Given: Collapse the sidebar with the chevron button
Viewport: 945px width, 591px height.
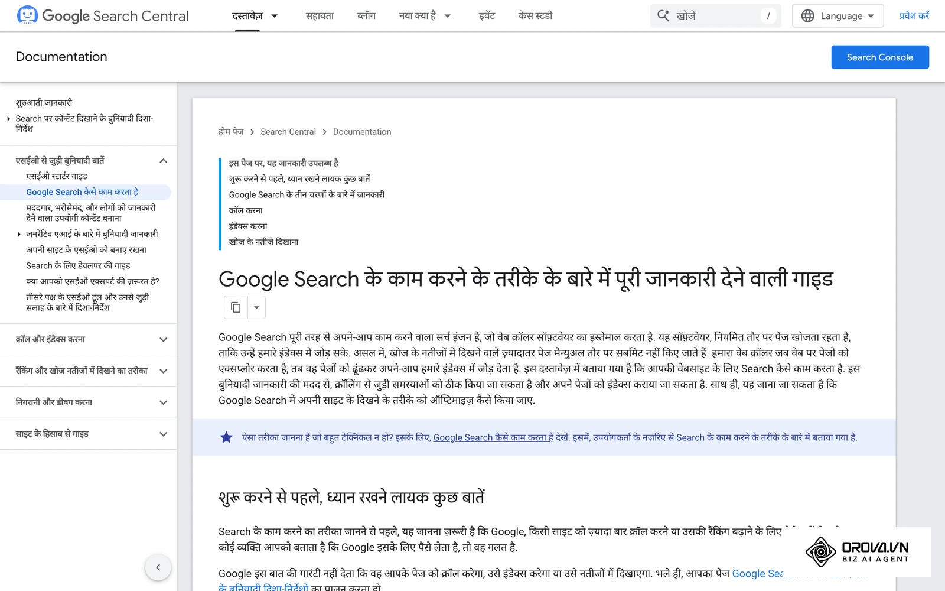Looking at the screenshot, I should pyautogui.click(x=158, y=567).
